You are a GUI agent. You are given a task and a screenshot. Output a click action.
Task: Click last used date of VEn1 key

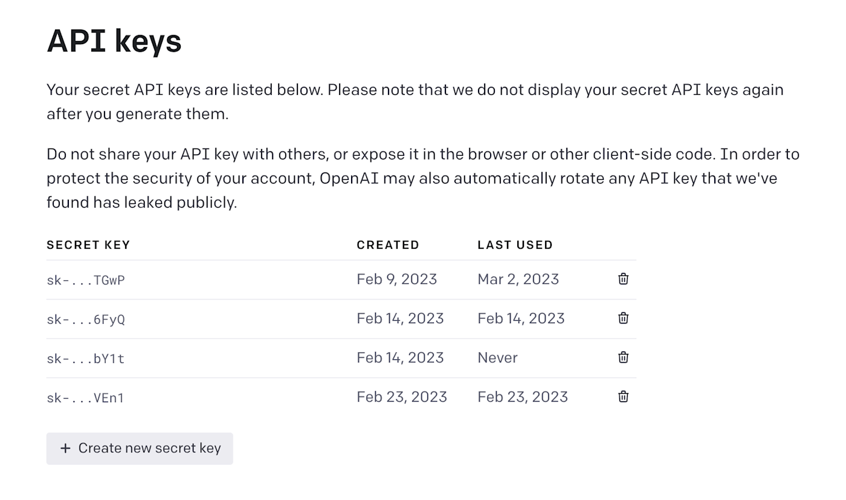coord(522,397)
